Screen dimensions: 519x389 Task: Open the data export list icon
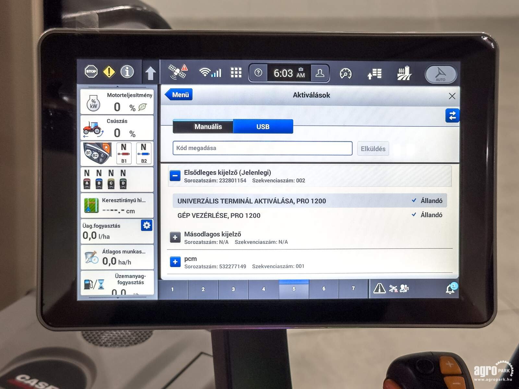(x=374, y=74)
